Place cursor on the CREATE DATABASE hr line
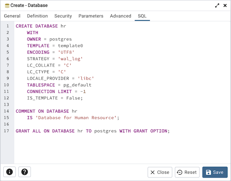 [x=41, y=26]
